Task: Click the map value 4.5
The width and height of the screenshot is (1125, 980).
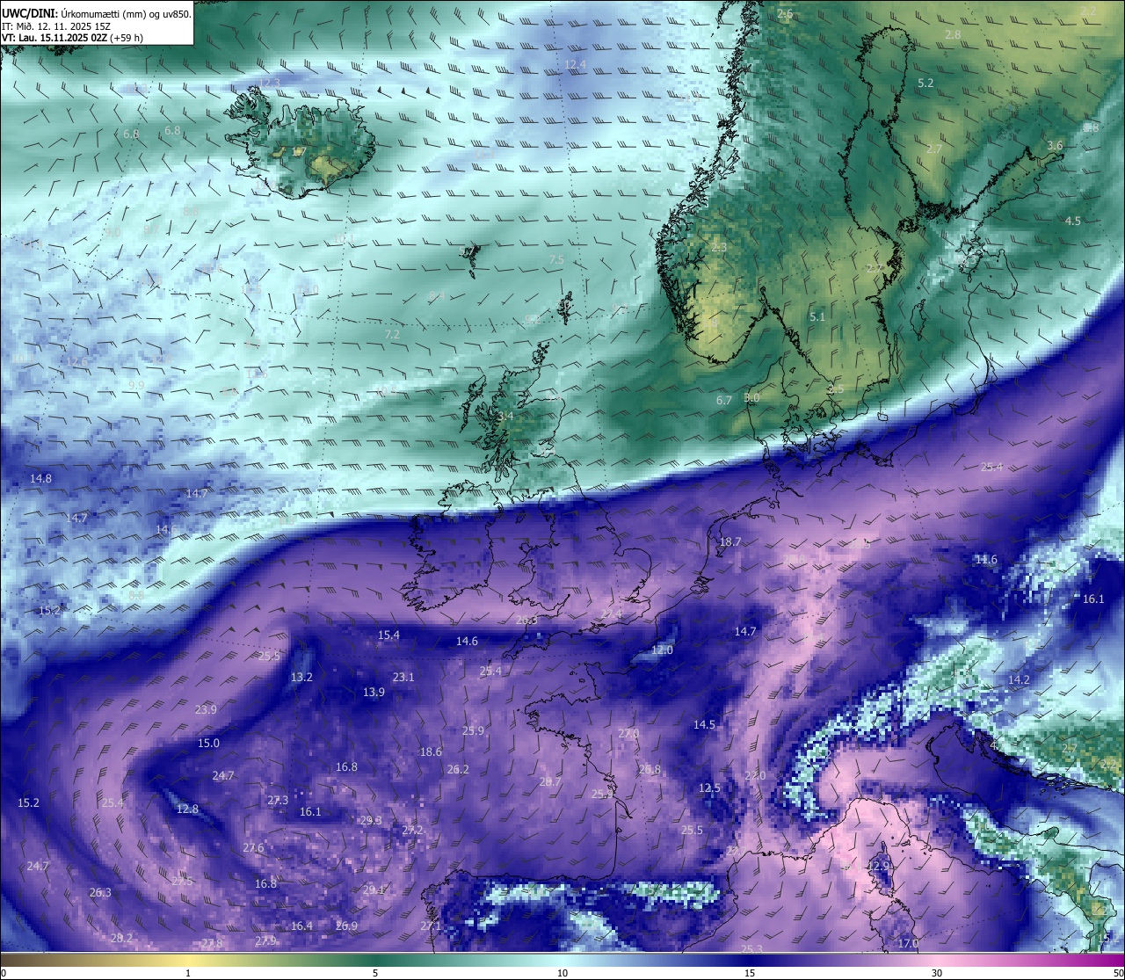Action: tap(1073, 221)
